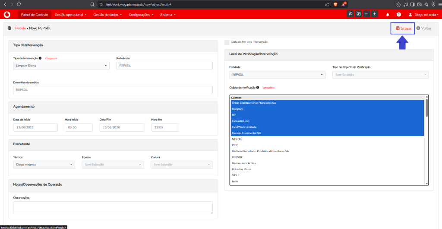Open the notifications bell
Image resolution: width=442 pixels, height=229 pixels.
click(388, 14)
